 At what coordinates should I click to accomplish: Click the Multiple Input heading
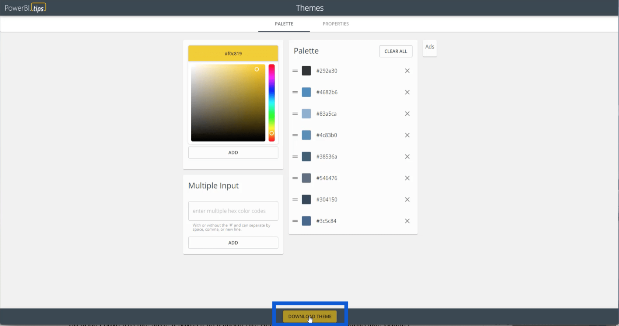(213, 186)
